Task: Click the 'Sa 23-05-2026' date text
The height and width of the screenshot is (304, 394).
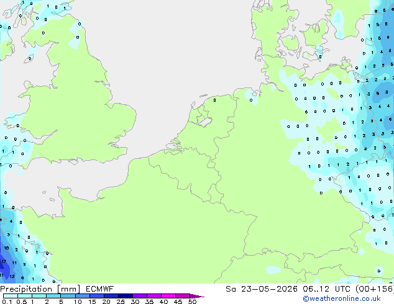Action: [x=262, y=289]
